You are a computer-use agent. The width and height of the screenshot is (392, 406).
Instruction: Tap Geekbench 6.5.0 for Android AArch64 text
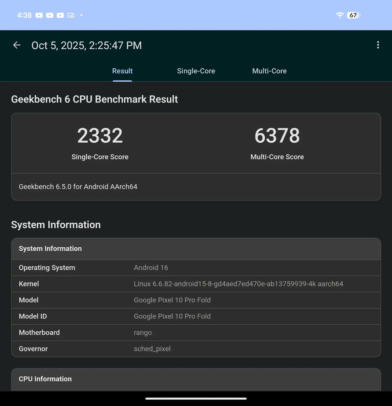78,187
